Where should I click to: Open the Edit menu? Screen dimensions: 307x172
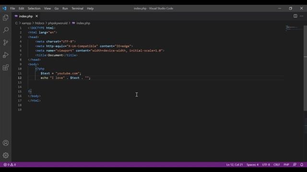[21, 9]
